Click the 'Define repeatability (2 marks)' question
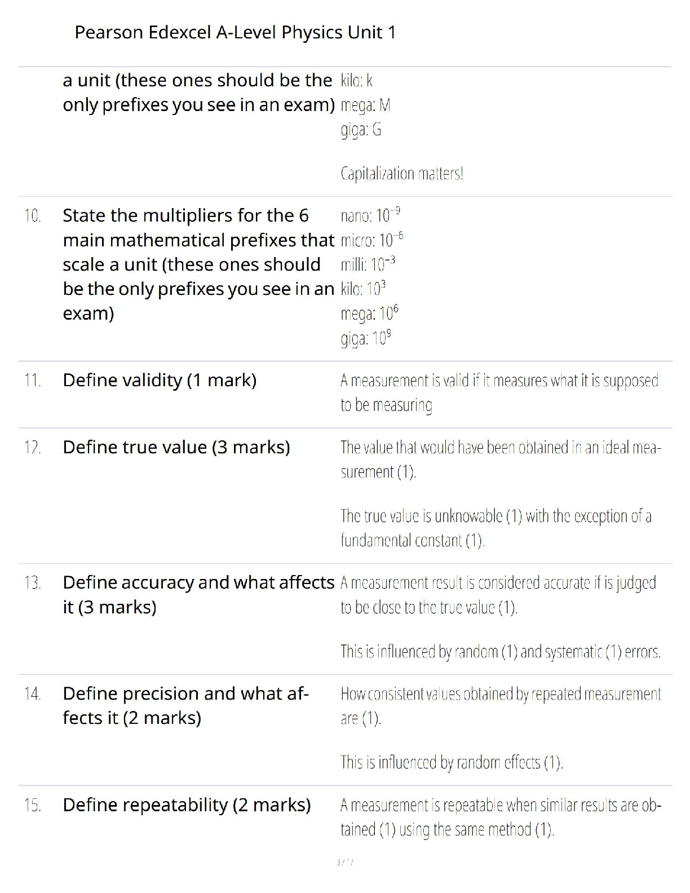Viewport: 690px width, 893px height. point(187,805)
